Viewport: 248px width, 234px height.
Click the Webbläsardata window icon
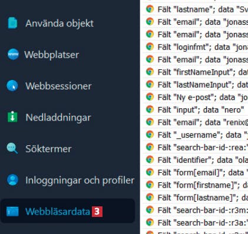click(x=12, y=211)
